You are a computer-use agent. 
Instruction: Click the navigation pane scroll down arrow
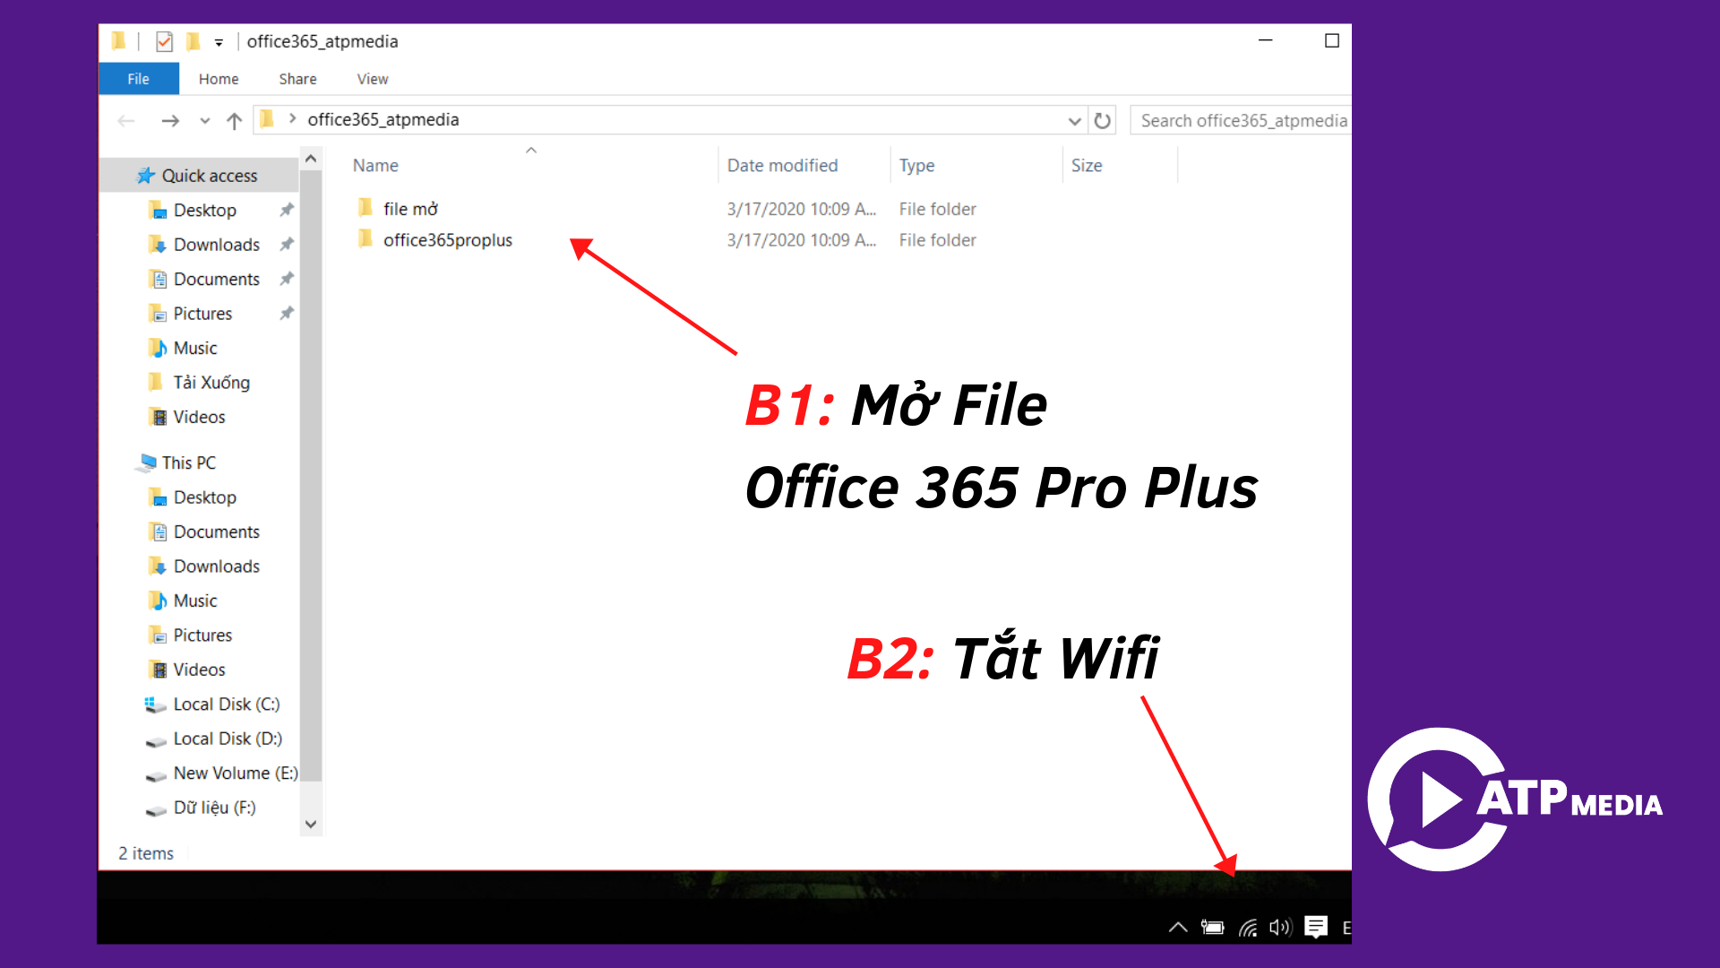coord(311,825)
